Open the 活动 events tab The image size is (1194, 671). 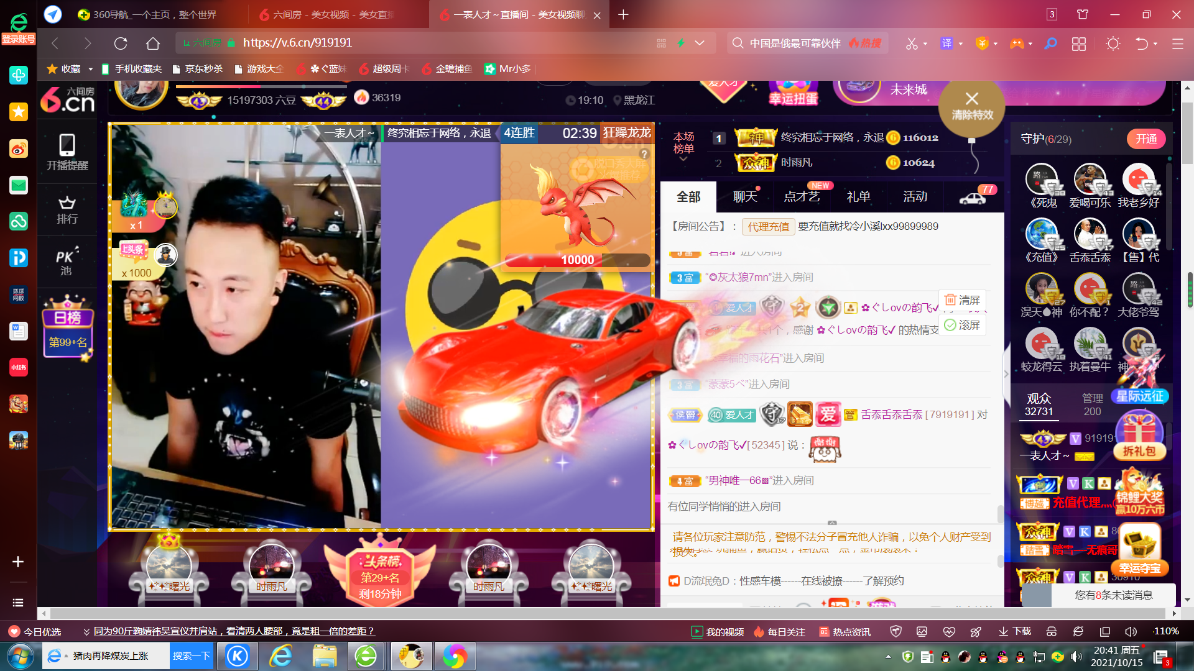click(x=915, y=197)
